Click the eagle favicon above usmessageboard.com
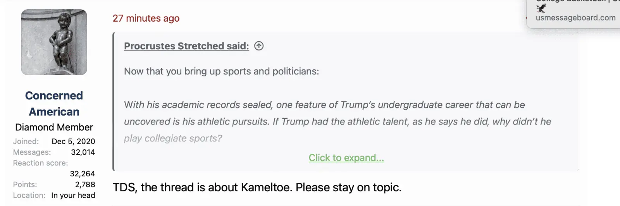 [541, 8]
